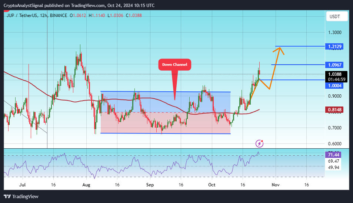Click the high value H1.1140
This screenshot has height=203, width=353.
click(x=97, y=15)
